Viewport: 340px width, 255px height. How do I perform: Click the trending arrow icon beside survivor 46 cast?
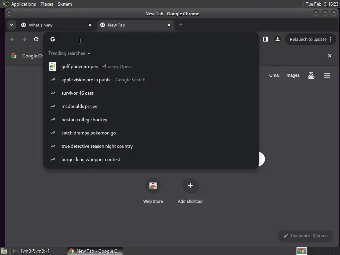(x=53, y=93)
